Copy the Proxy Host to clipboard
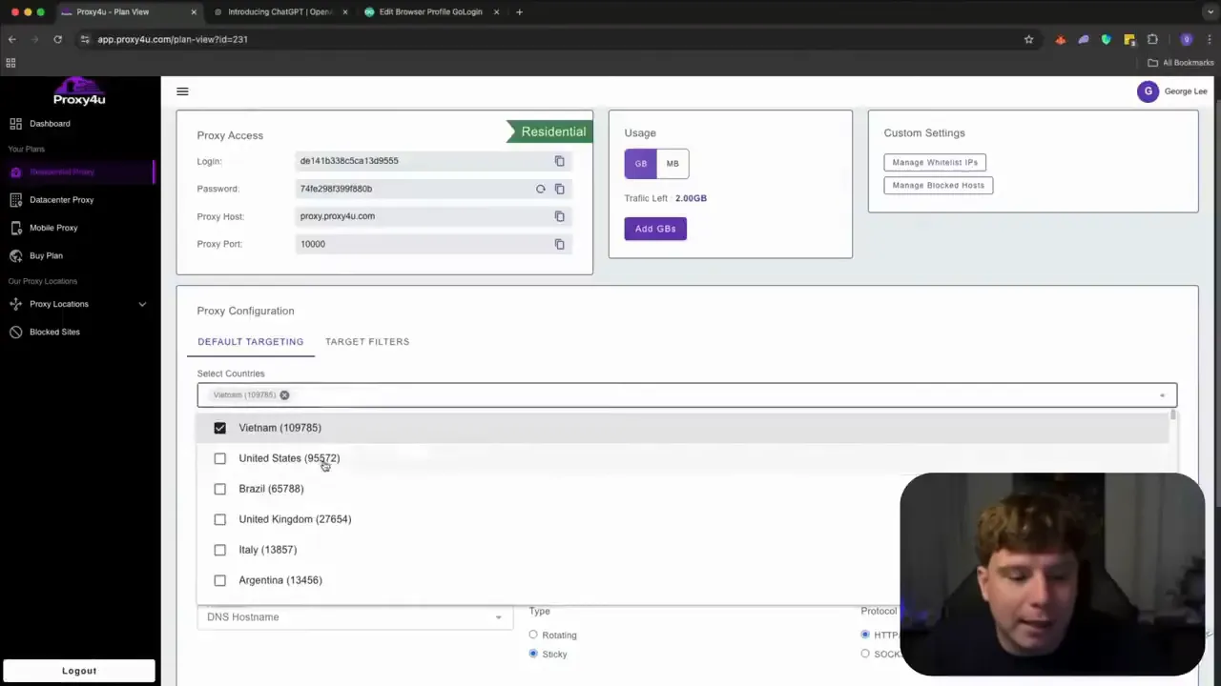1221x686 pixels. (559, 216)
